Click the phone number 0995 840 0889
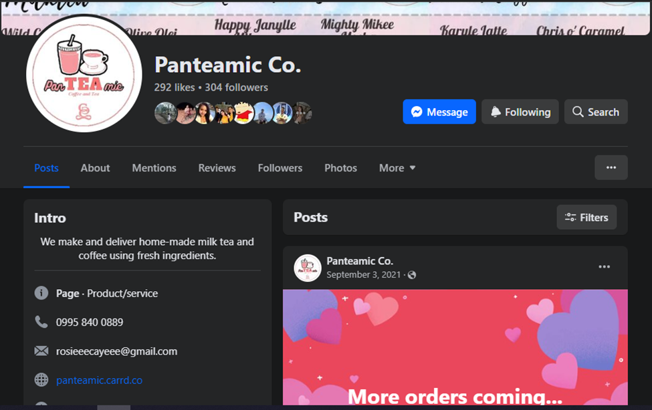Screen dimensions: 652x410 [90, 323]
